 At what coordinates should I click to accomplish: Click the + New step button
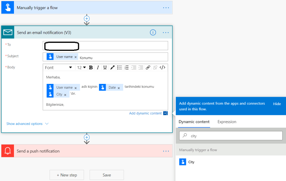coord(67,175)
